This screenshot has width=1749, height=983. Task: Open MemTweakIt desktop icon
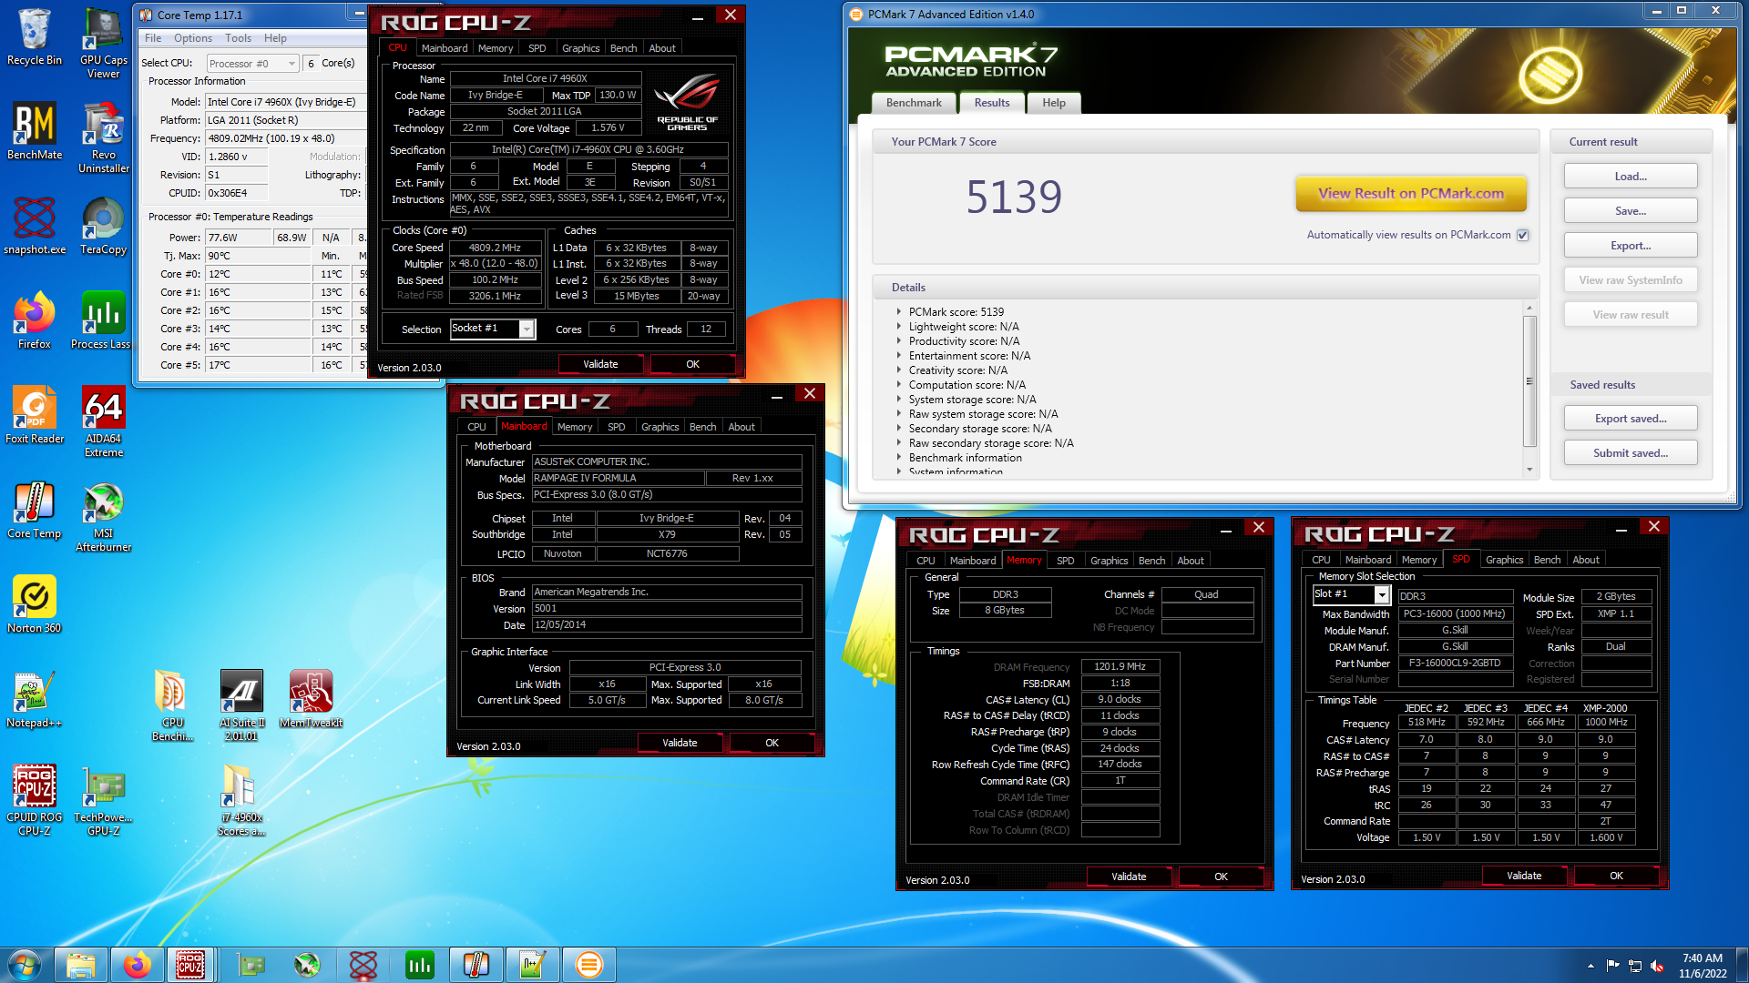pos(311,699)
